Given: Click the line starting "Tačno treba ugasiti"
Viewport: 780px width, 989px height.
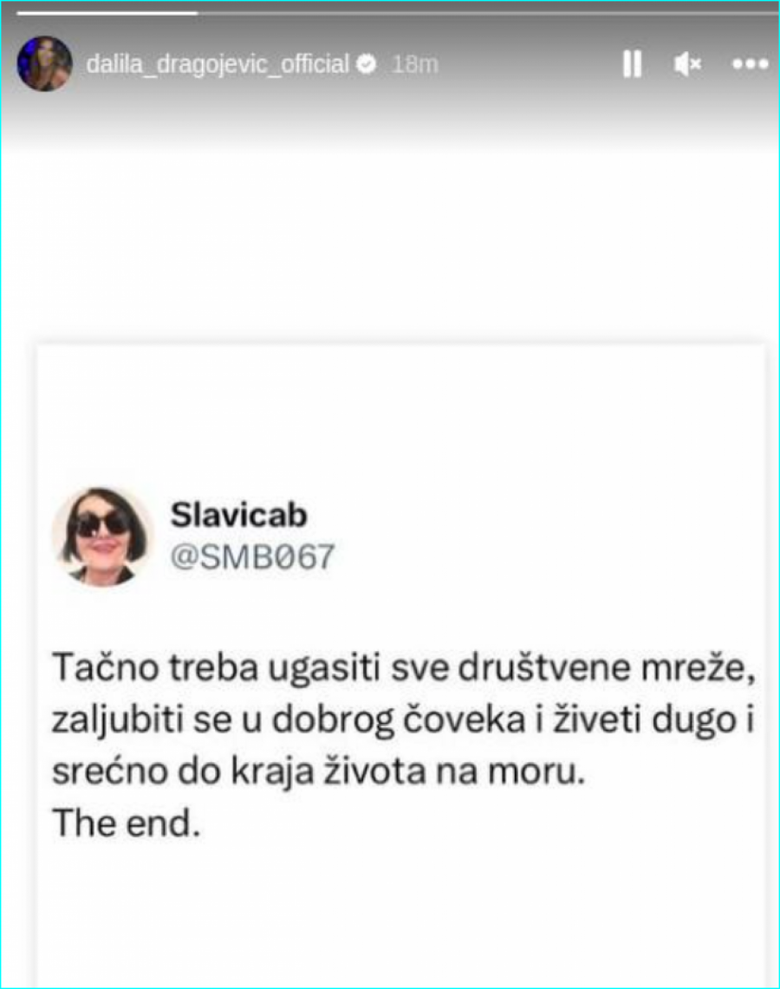Looking at the screenshot, I should 404,668.
